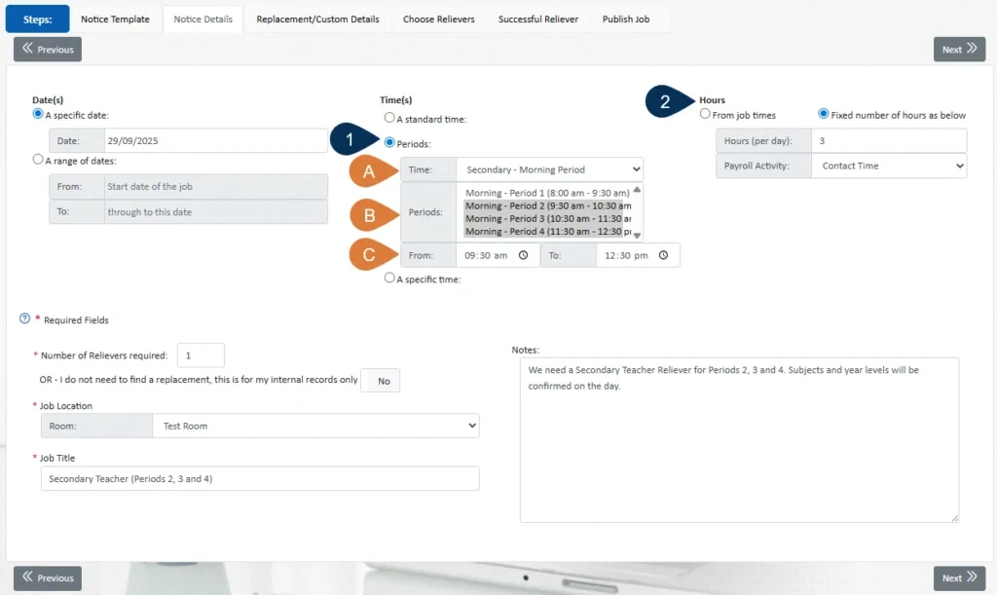Click the Number of Relievers required field
Screen dimensions: 997x595
201,354
